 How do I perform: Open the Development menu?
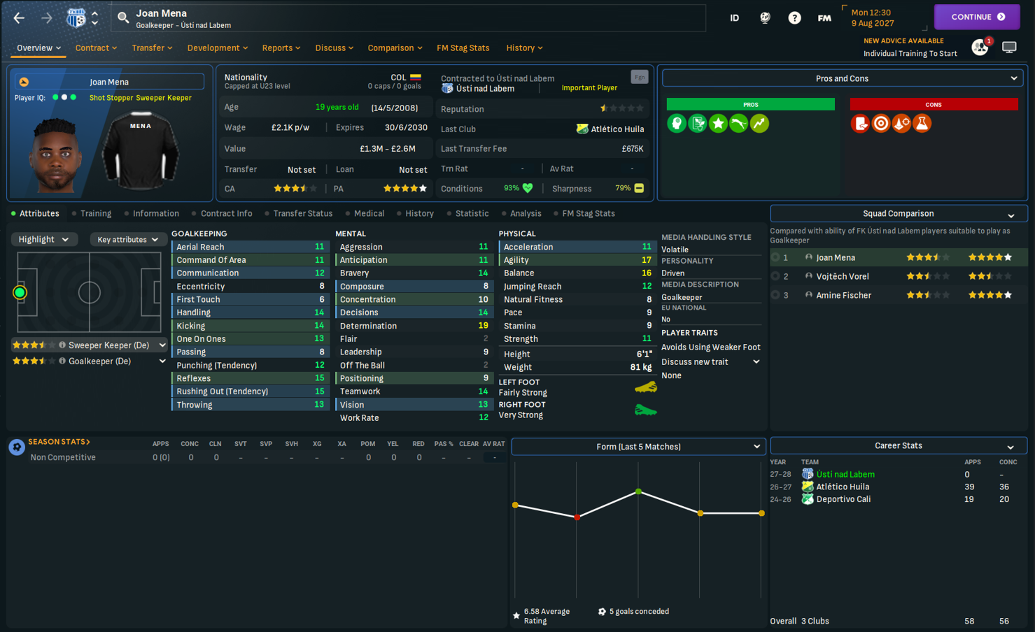click(x=218, y=48)
